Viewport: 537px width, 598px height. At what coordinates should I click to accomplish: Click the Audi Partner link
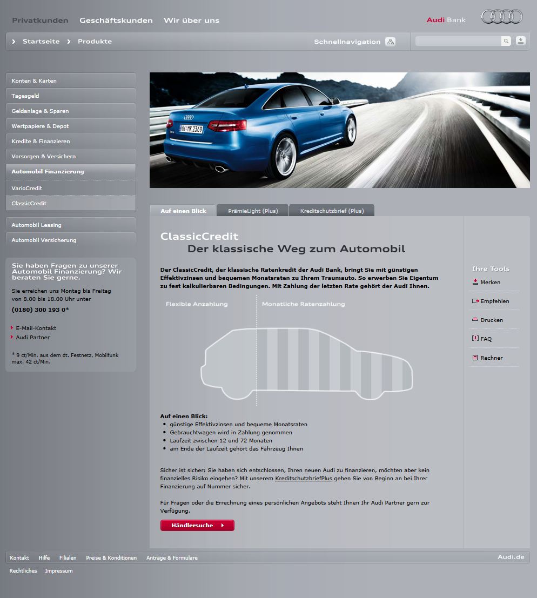(33, 337)
